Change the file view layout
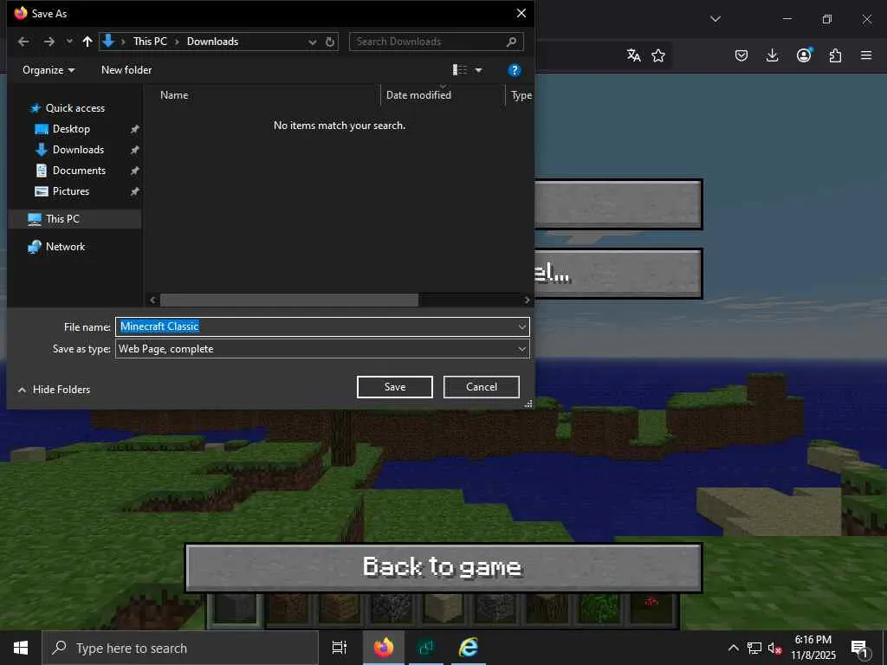887x665 pixels. click(x=460, y=70)
